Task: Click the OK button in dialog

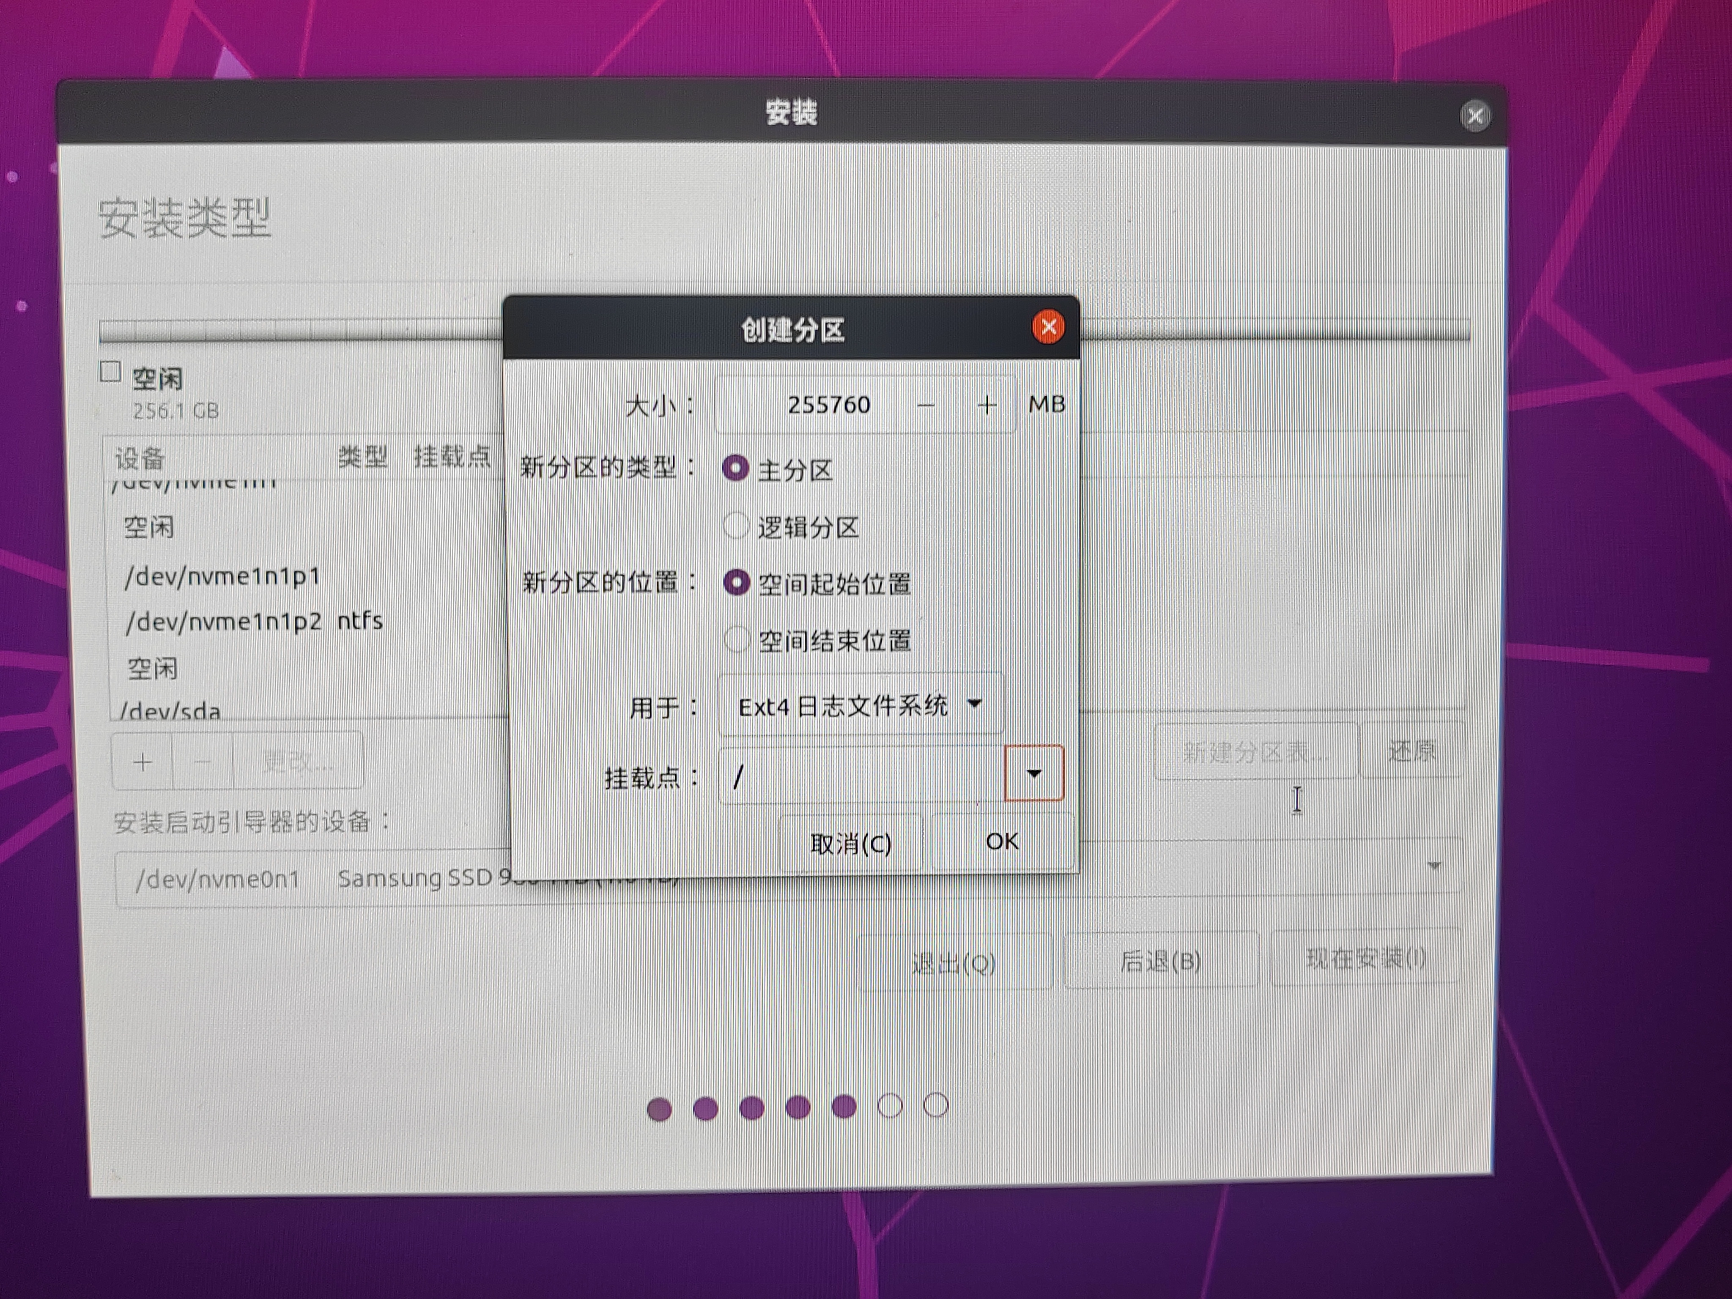Action: (1001, 842)
